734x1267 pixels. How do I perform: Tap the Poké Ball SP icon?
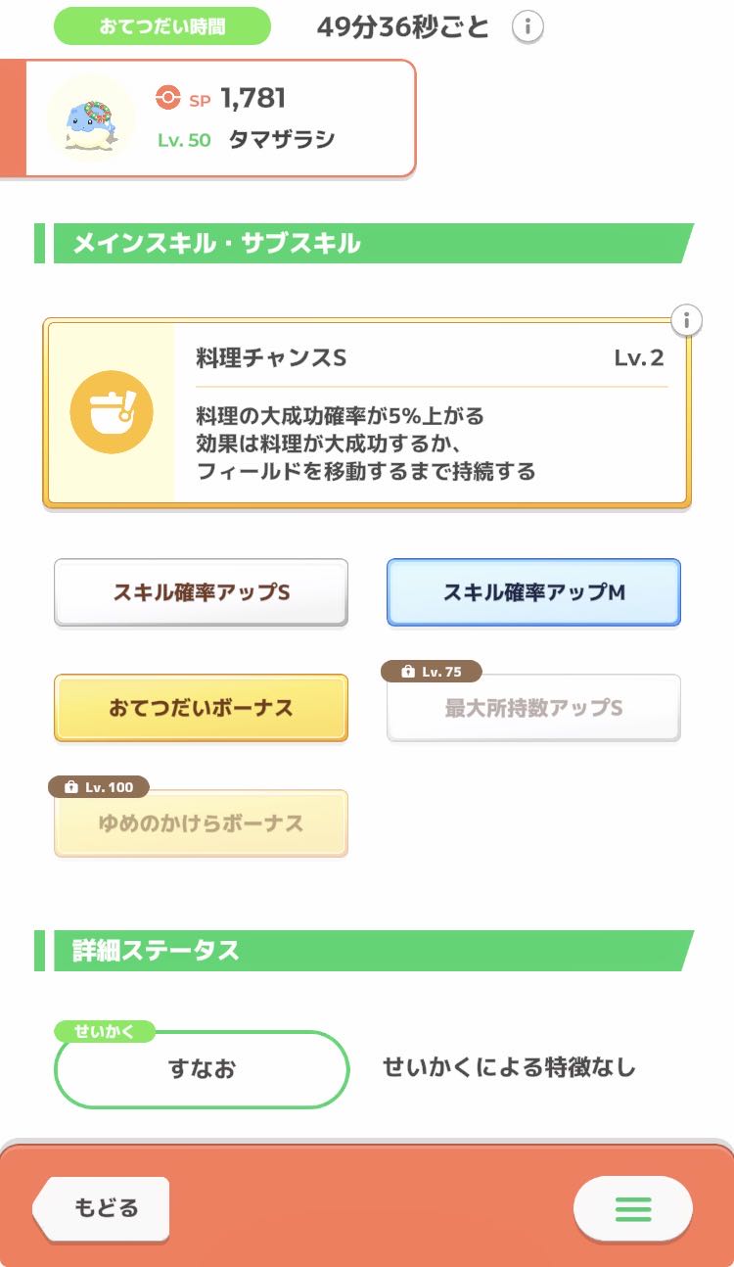coord(168,98)
